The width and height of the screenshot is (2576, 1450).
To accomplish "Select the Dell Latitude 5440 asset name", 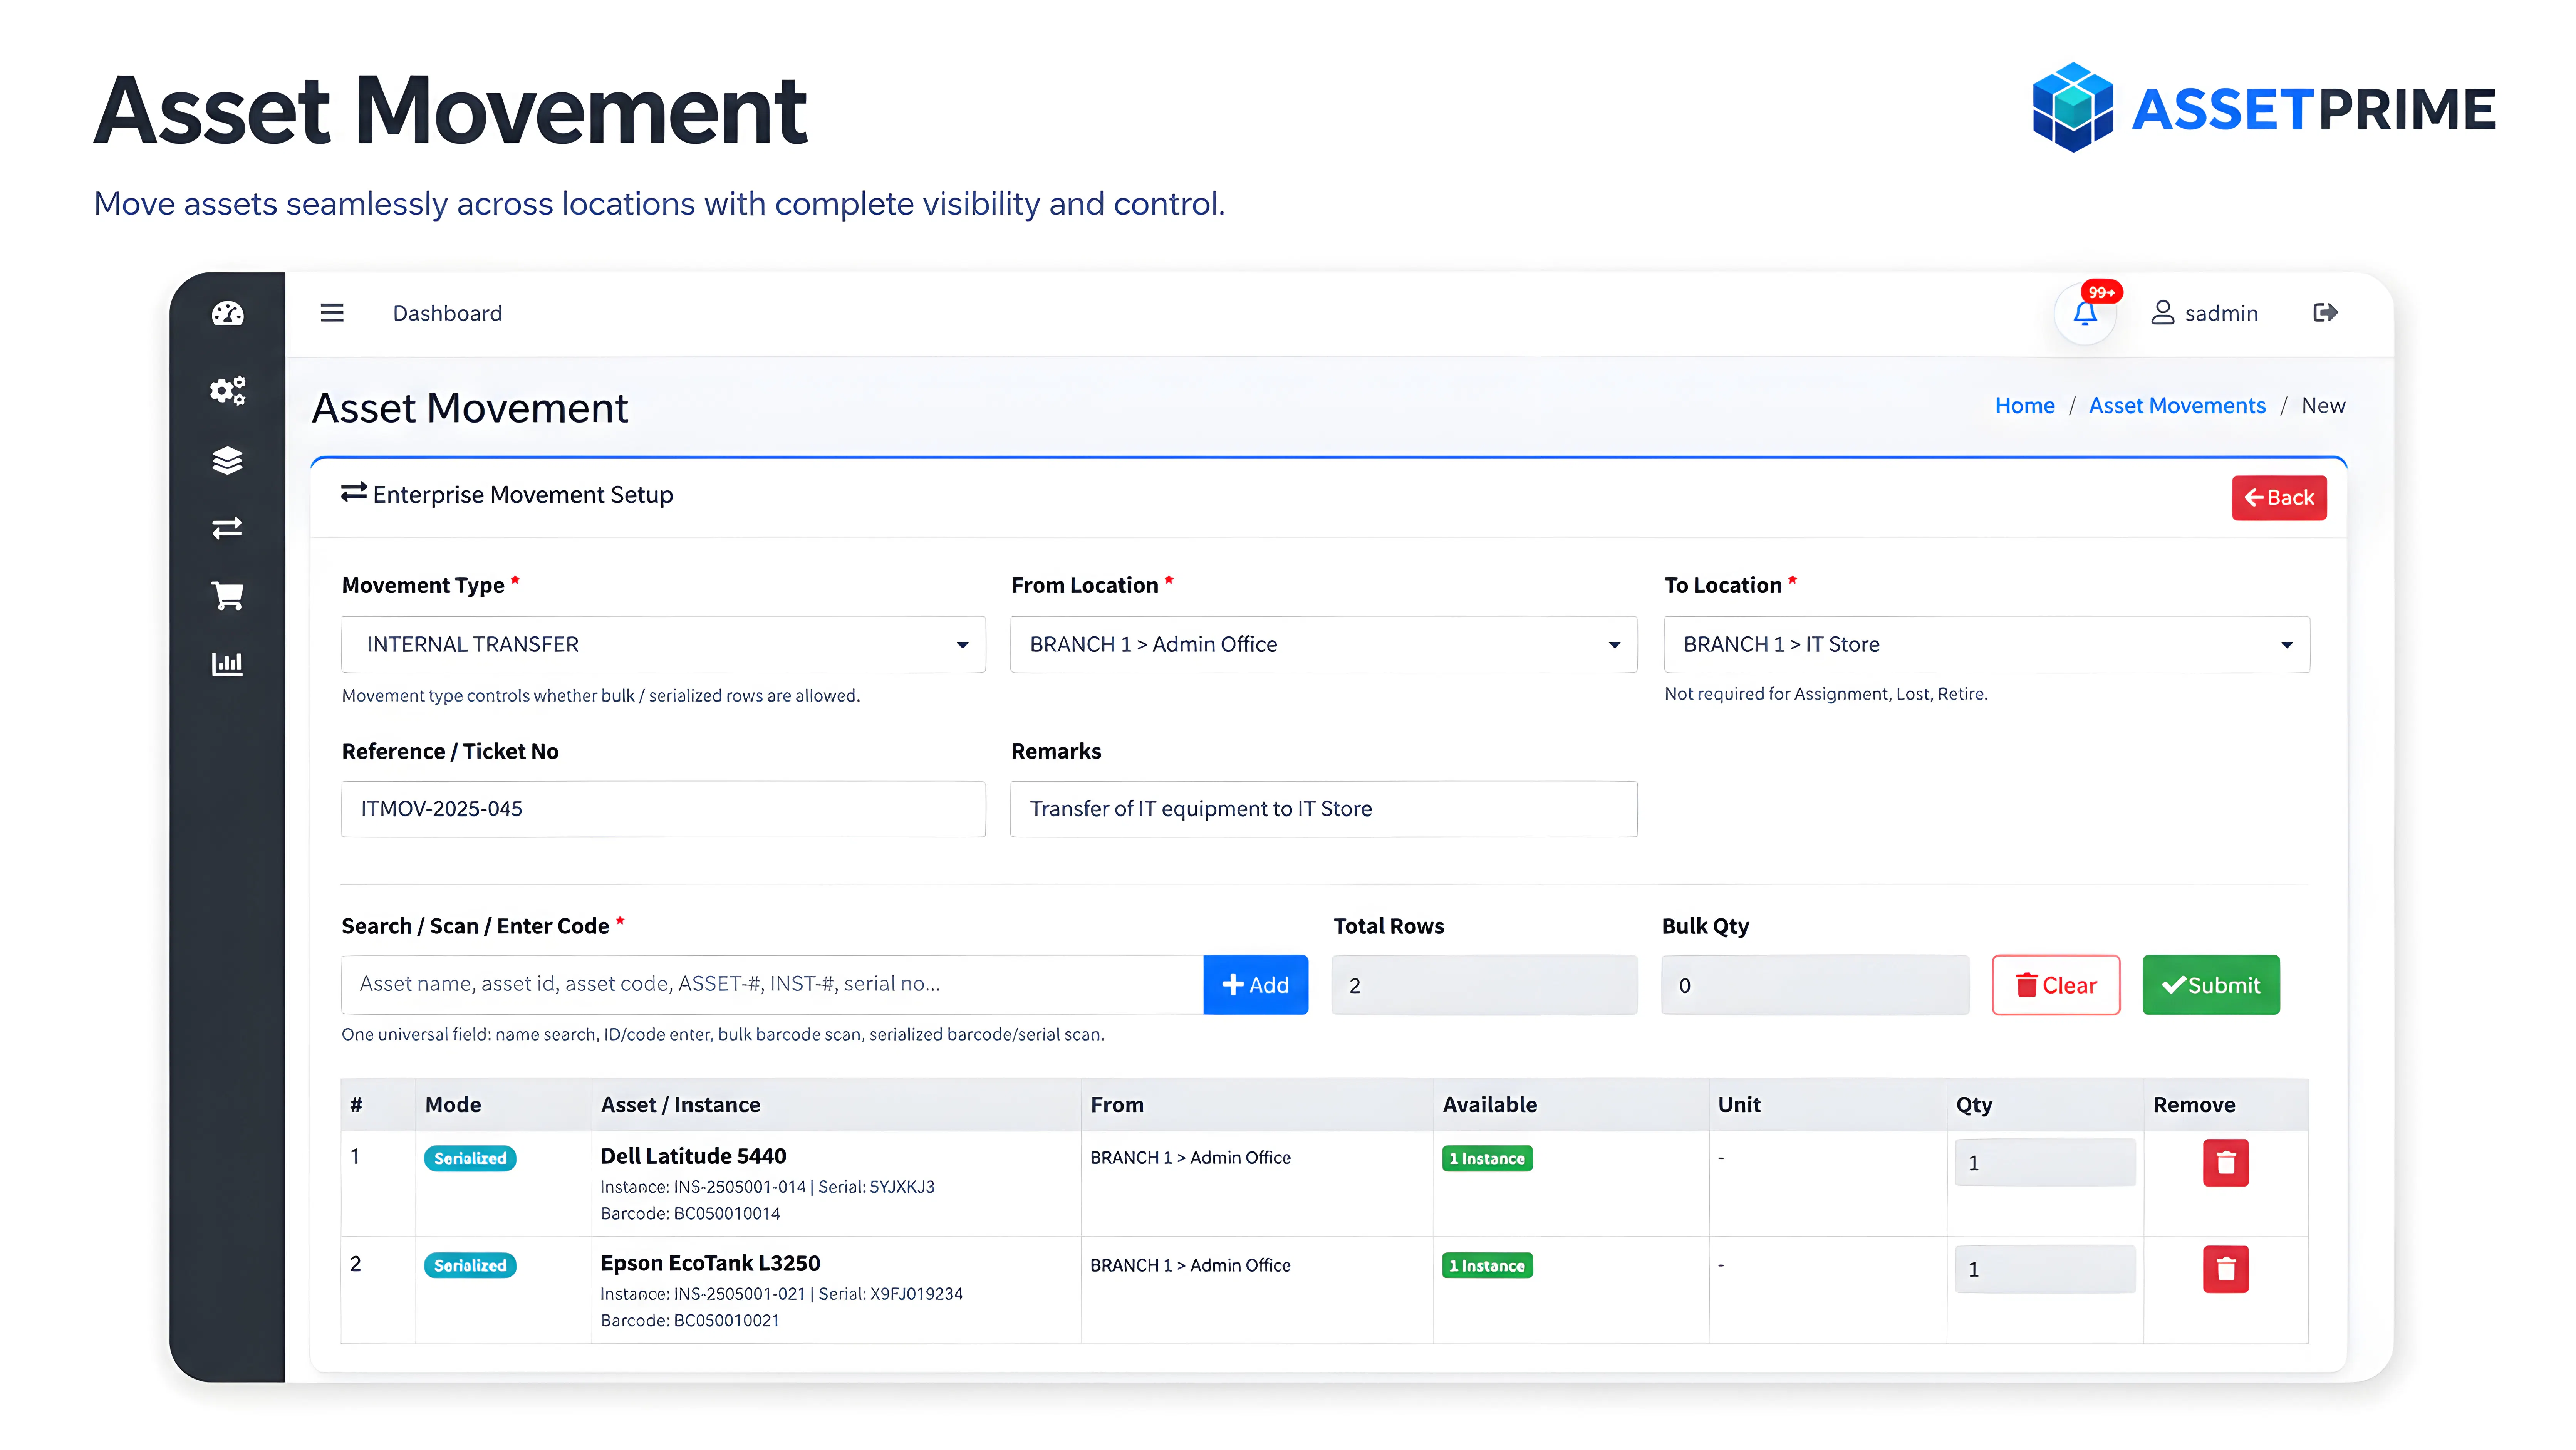I will point(693,1156).
